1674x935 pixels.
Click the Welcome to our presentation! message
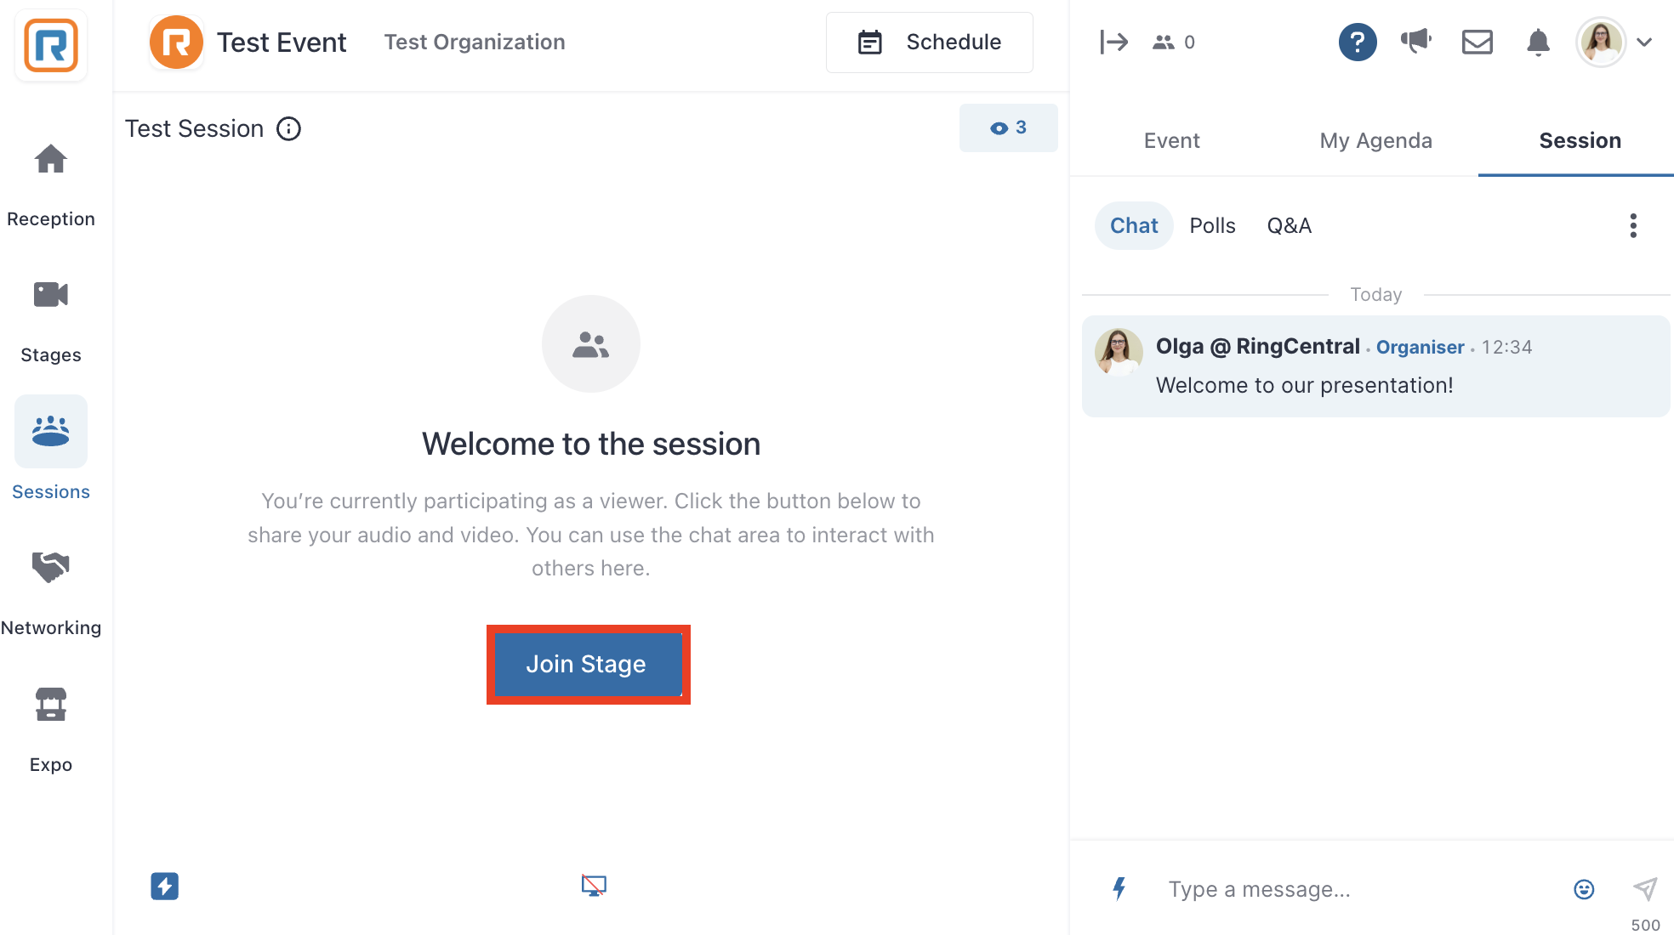tap(1304, 385)
